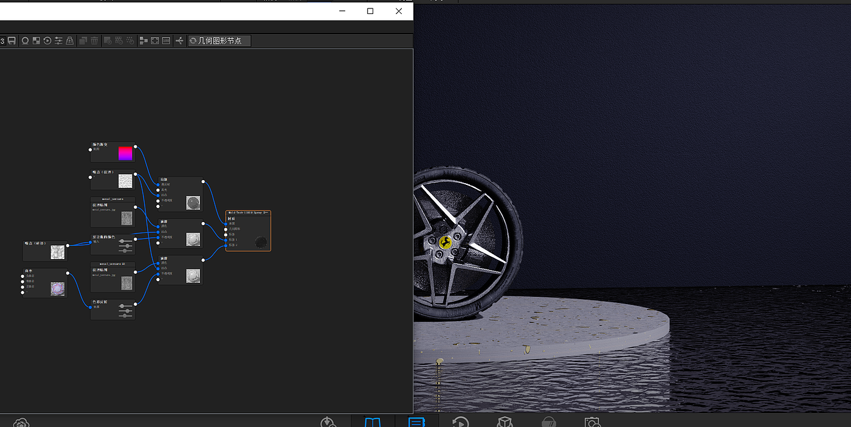Image resolution: width=851 pixels, height=427 pixels.
Task: Click the delete trash can icon
Action: (94, 41)
